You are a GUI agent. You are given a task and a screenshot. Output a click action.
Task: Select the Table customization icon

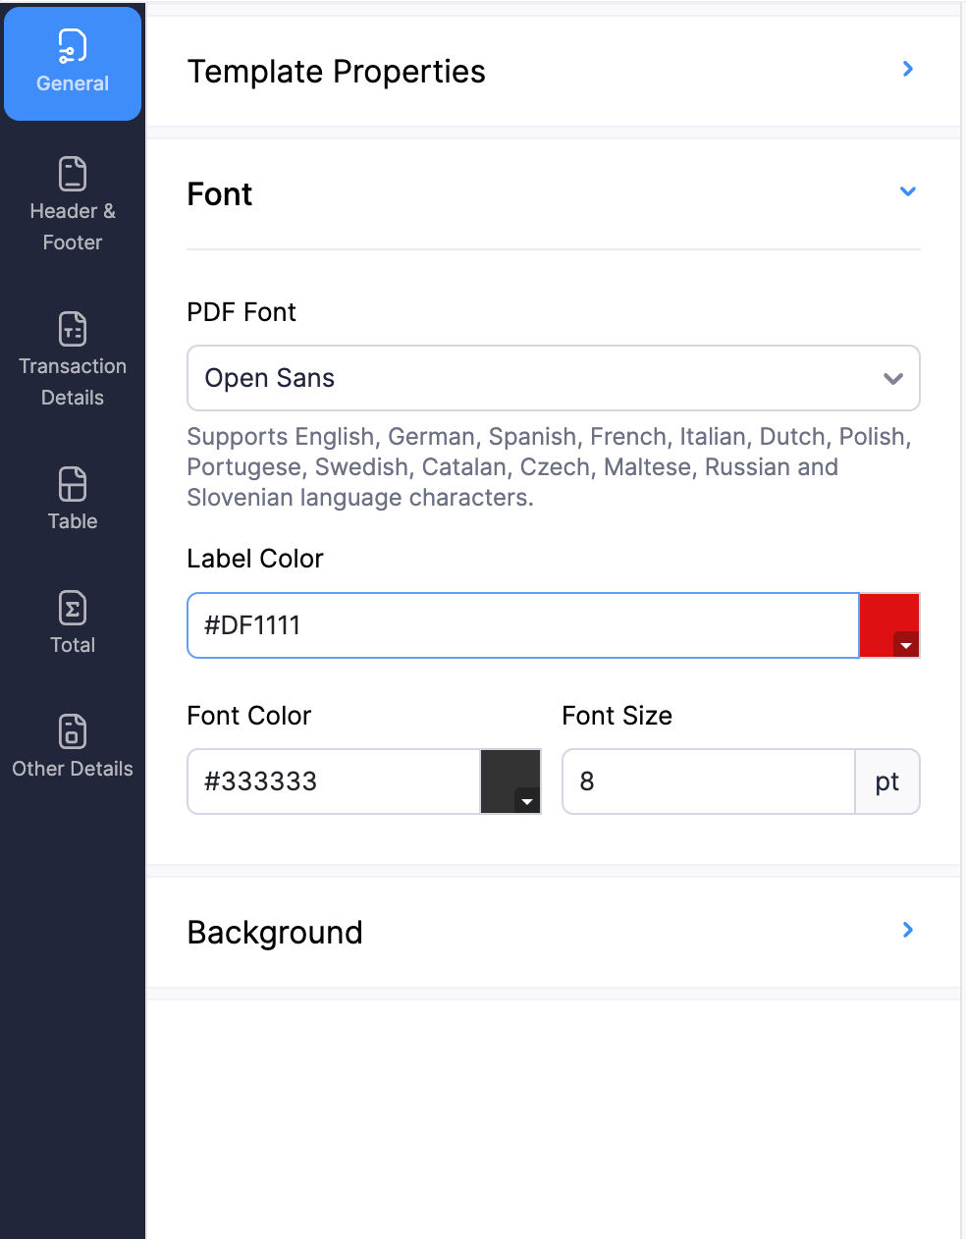[x=72, y=483]
